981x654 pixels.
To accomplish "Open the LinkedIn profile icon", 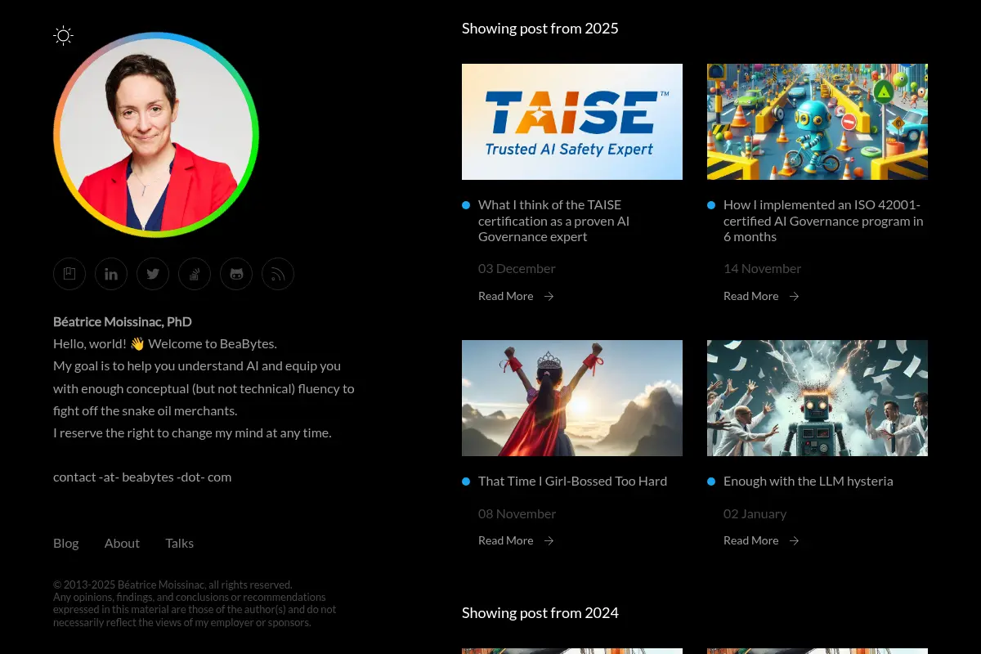I will (111, 274).
